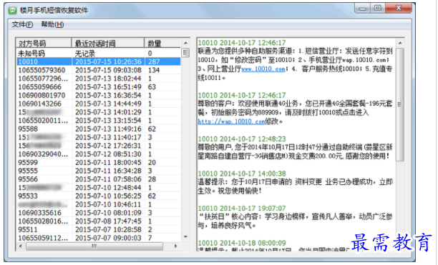Sort by 对方号码 column header
Screen dimensions: 438x265
pos(43,43)
